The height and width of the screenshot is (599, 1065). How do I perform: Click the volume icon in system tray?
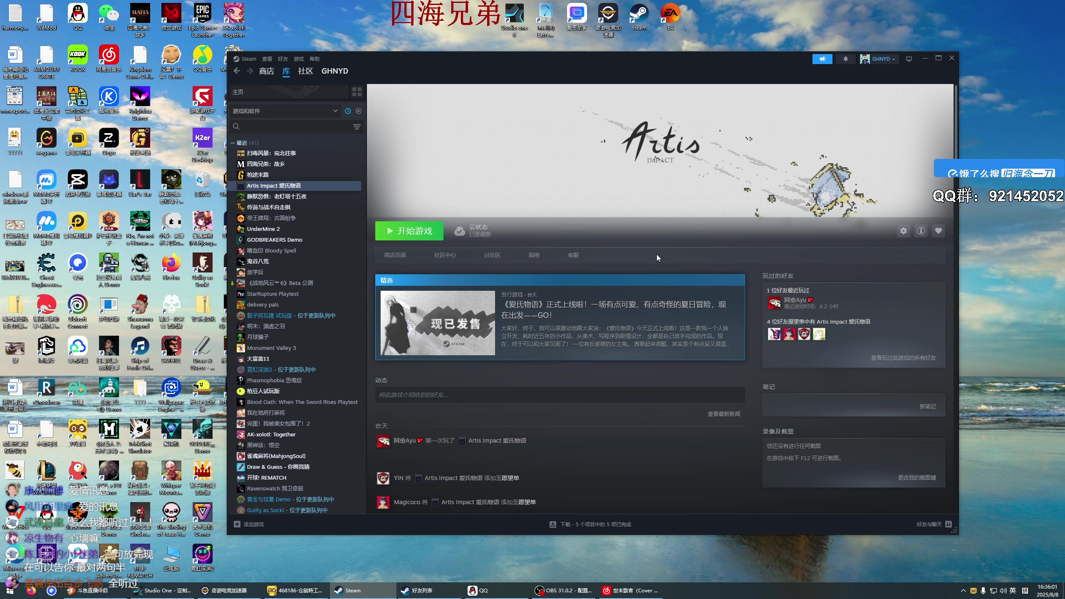1003,591
